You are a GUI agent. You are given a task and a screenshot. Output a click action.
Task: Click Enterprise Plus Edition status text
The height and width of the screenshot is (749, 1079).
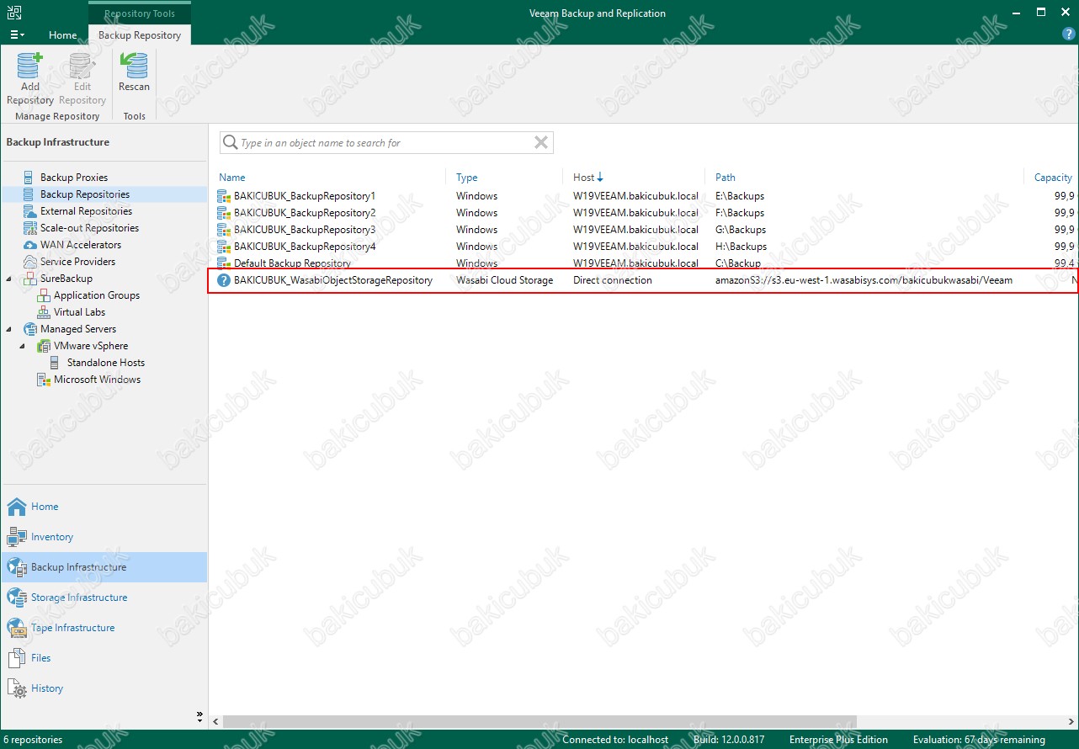[838, 740]
